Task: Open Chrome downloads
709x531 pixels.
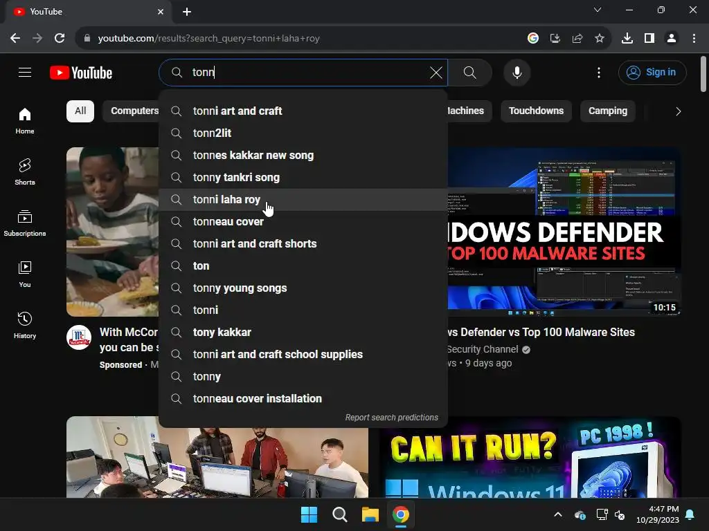Action: point(627,39)
